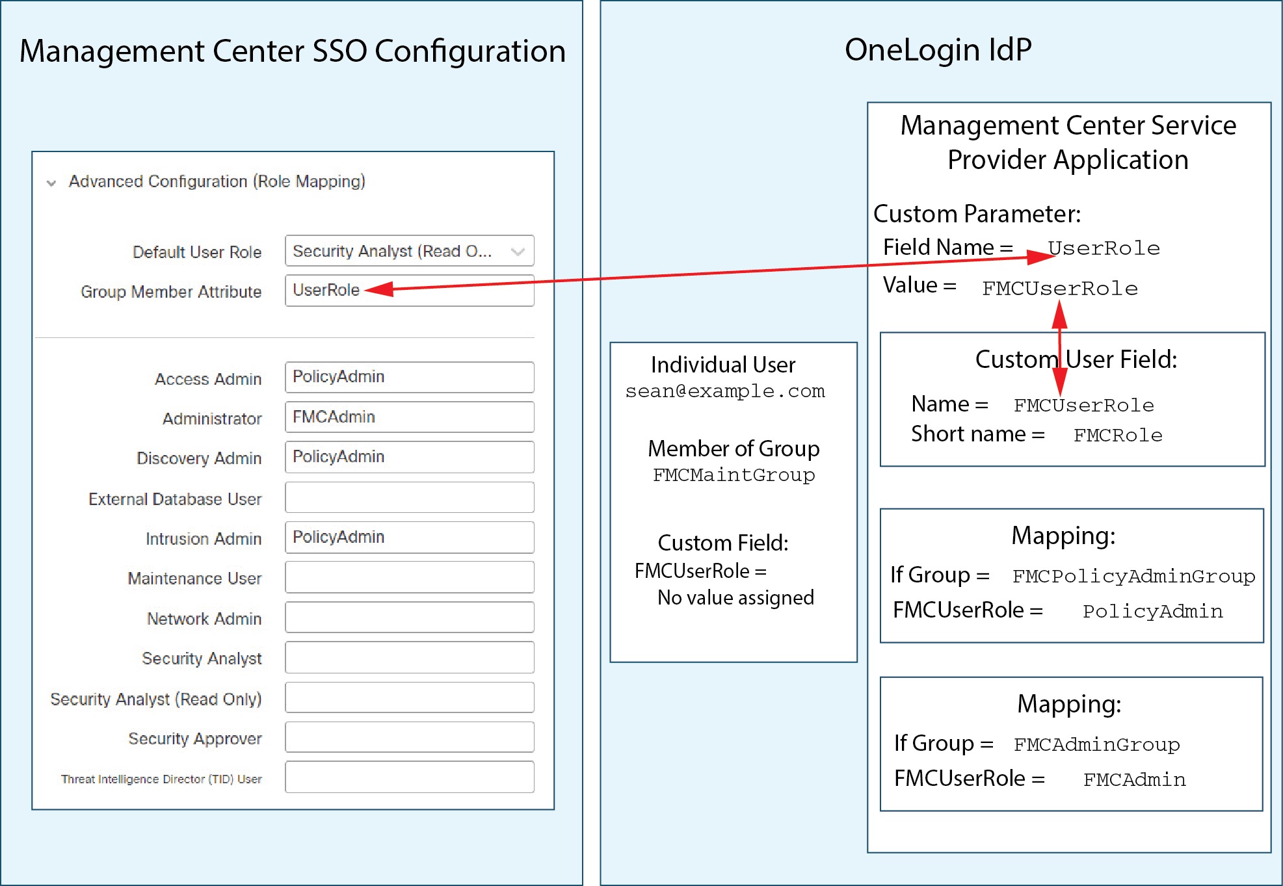
Task: Select the Network Admin input field
Action: tap(410, 617)
